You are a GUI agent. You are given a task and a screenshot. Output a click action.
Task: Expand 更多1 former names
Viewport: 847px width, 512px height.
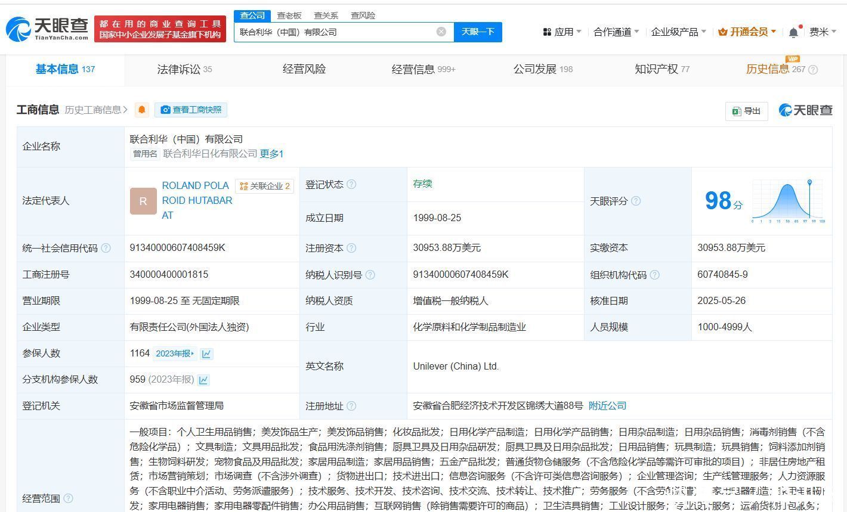[x=271, y=154]
